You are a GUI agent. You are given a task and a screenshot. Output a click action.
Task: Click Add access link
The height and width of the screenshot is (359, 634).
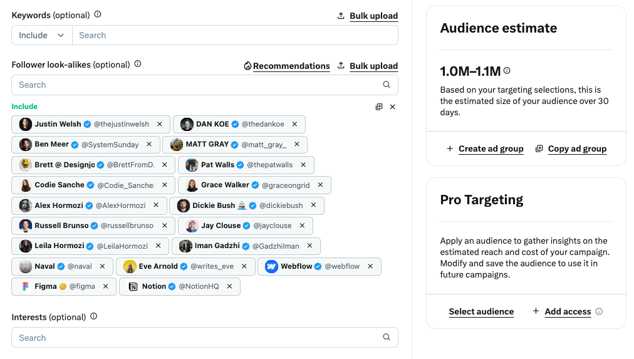point(568,312)
